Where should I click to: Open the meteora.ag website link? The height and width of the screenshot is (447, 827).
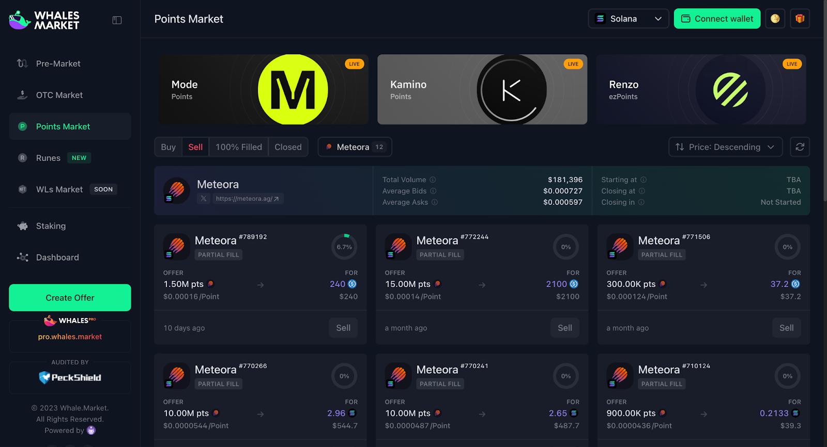[x=247, y=199]
